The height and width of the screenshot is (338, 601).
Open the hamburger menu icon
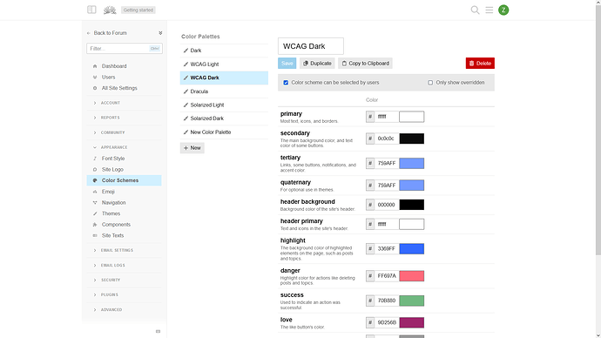pos(490,10)
